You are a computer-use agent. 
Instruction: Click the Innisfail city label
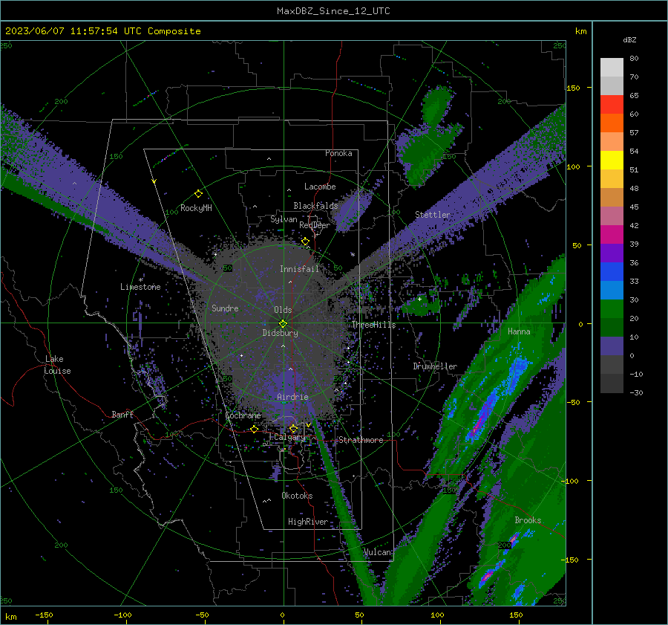[x=299, y=269]
